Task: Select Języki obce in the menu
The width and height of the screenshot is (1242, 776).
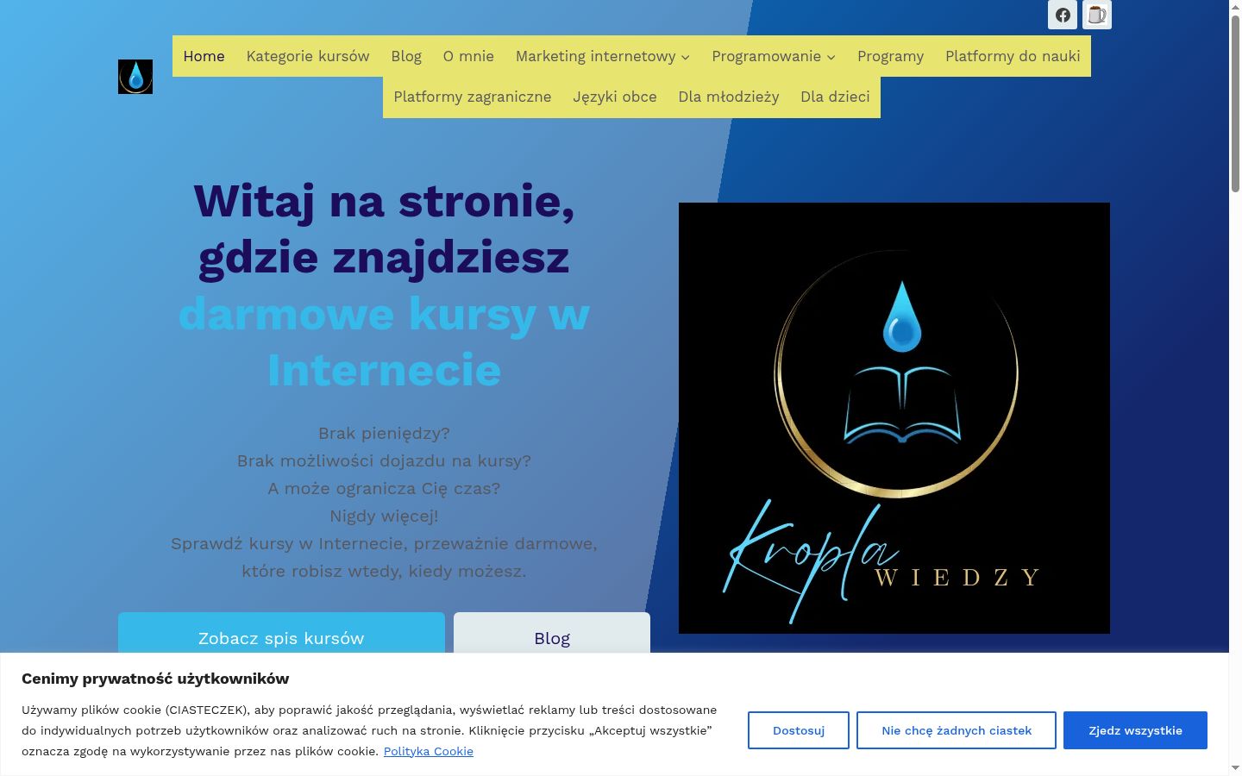Action: click(x=615, y=97)
